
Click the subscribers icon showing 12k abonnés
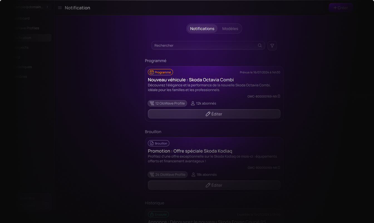click(193, 103)
